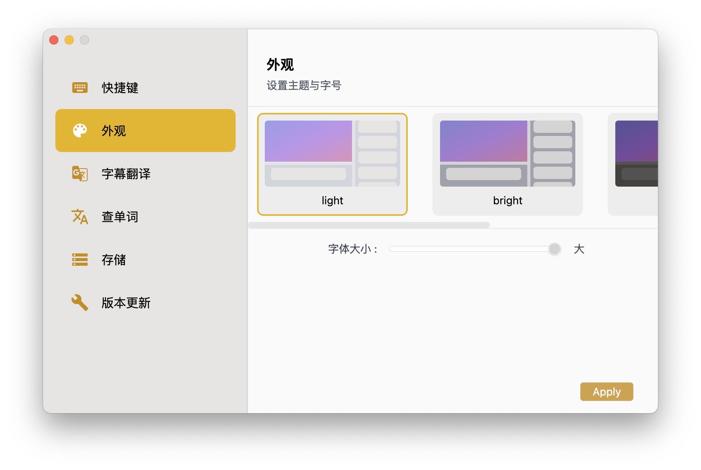
Task: Switch to 存储 settings
Action: [x=145, y=260]
